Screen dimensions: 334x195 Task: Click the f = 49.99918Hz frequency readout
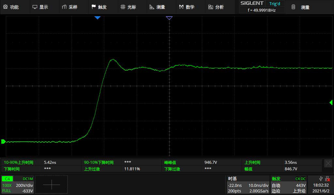(x=262, y=10)
